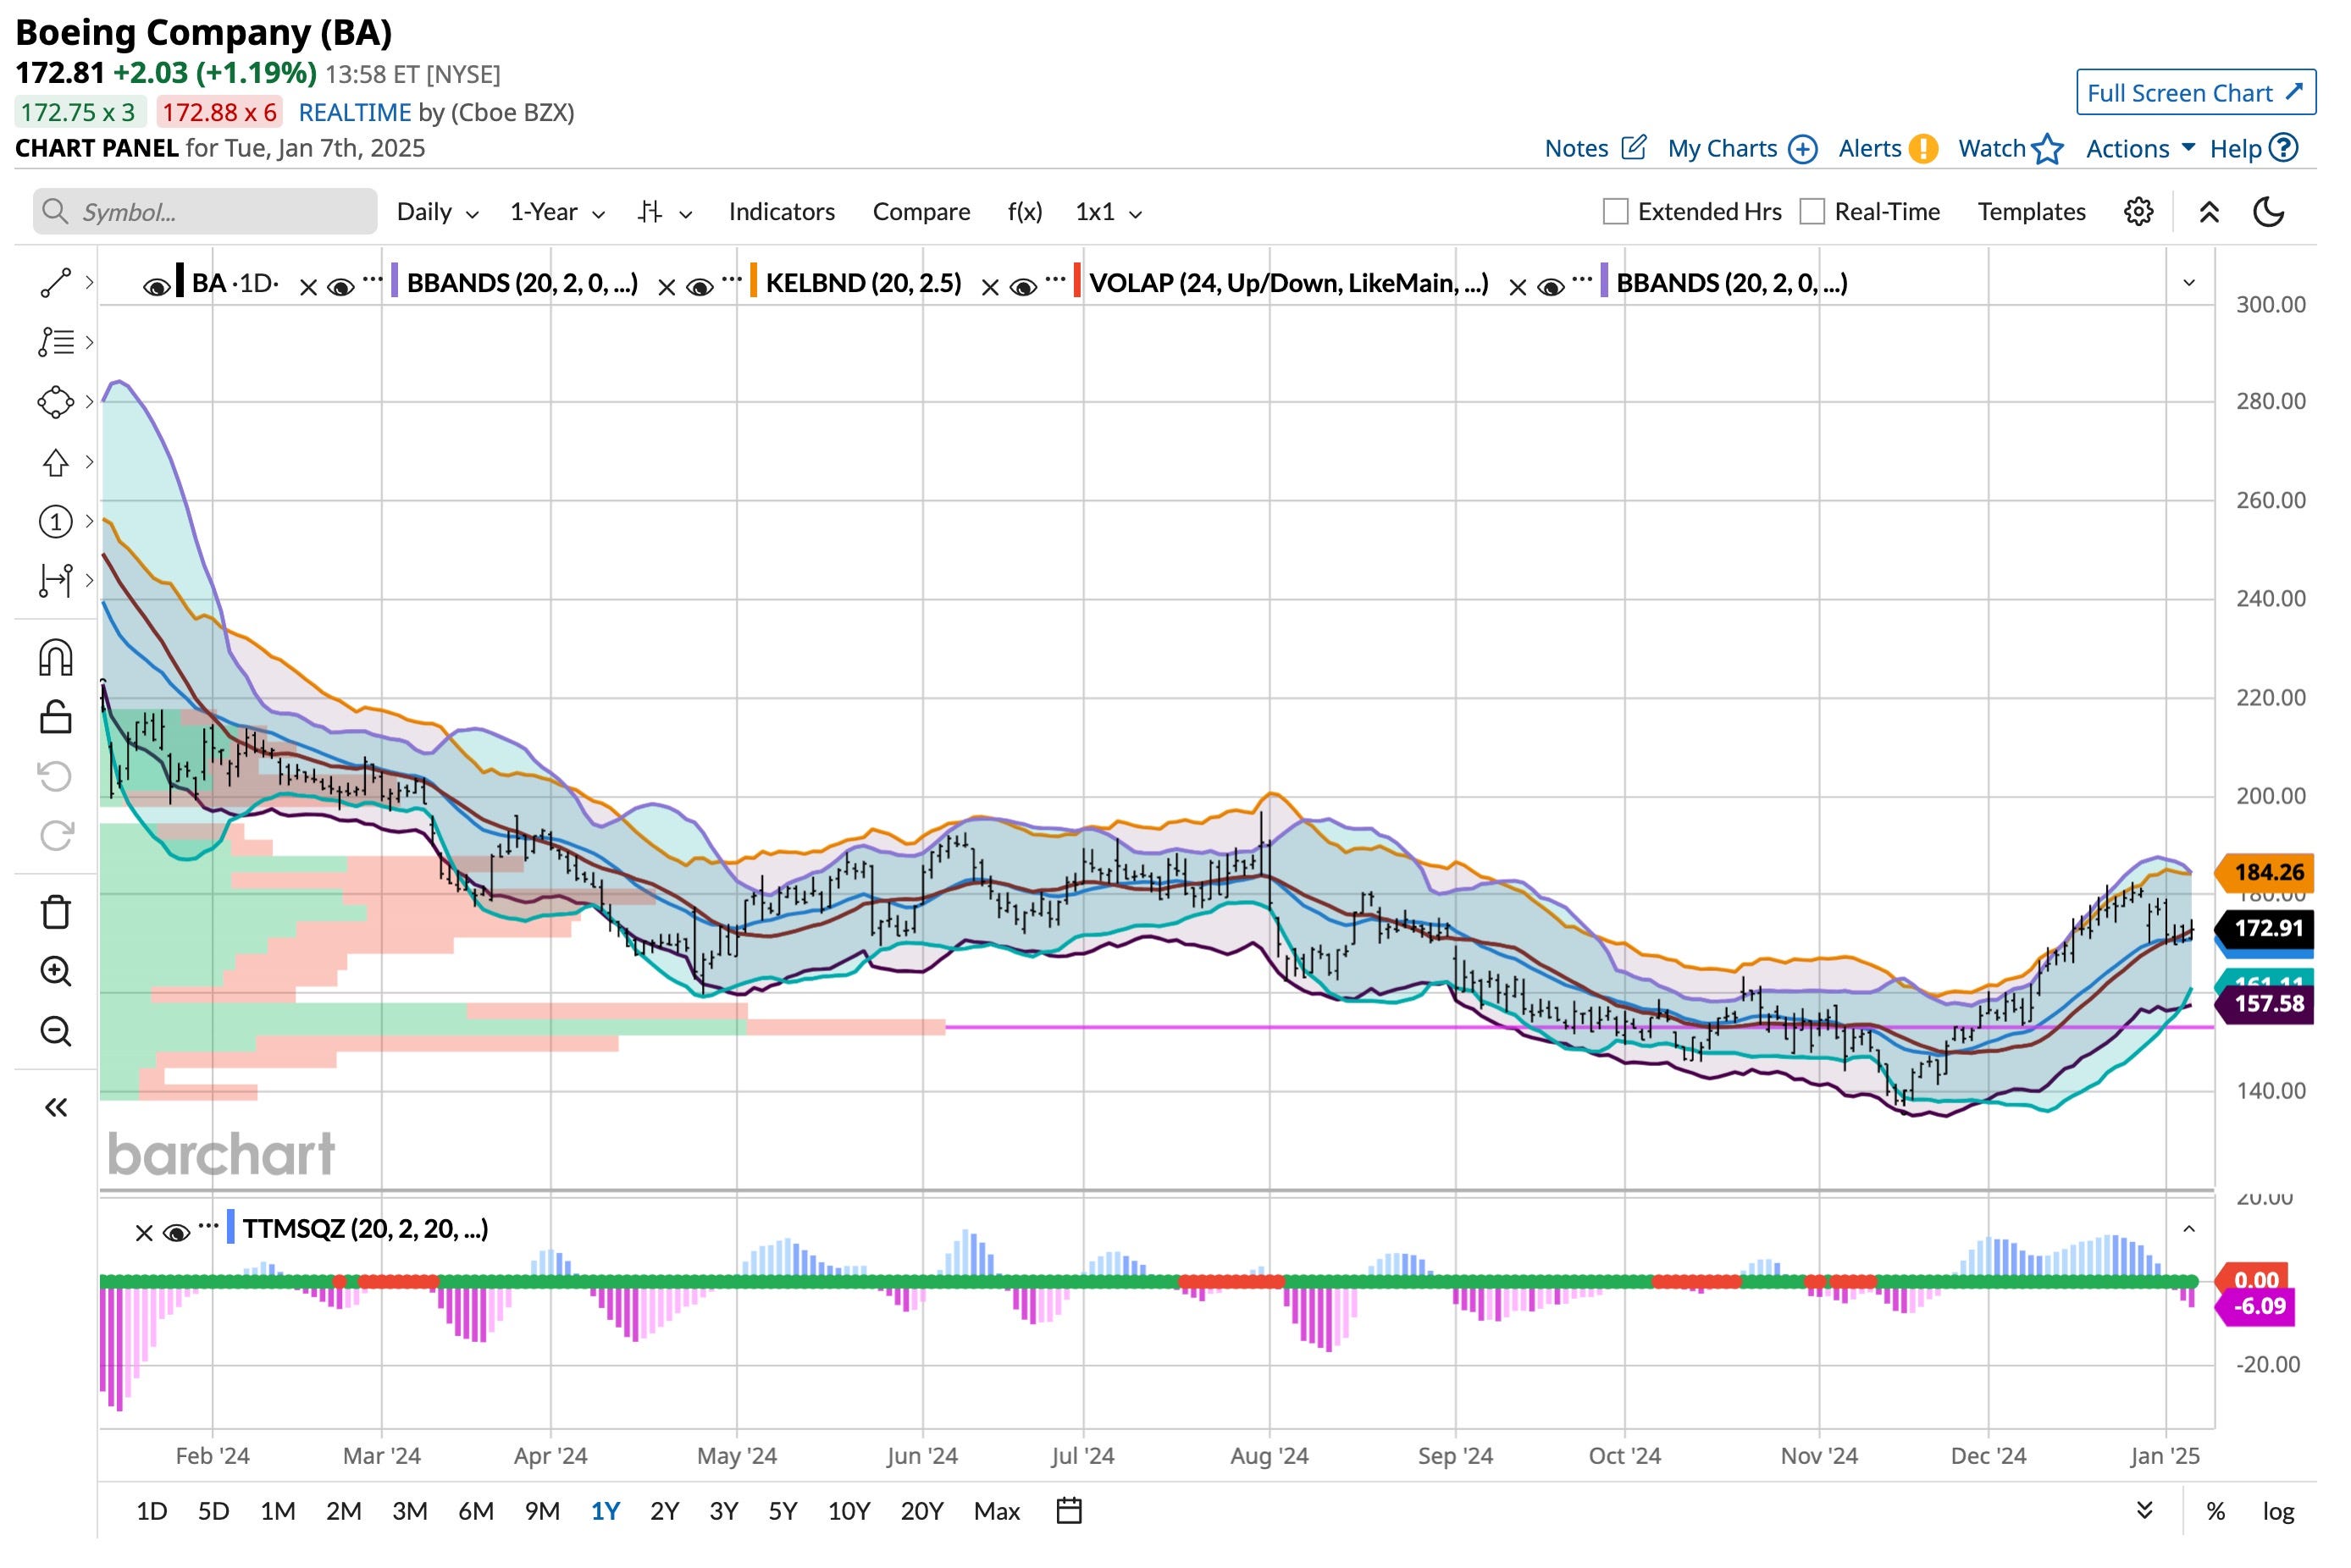This screenshot has height=1568, width=2351.
Task: Click the trash delete drawings icon
Action: click(55, 912)
